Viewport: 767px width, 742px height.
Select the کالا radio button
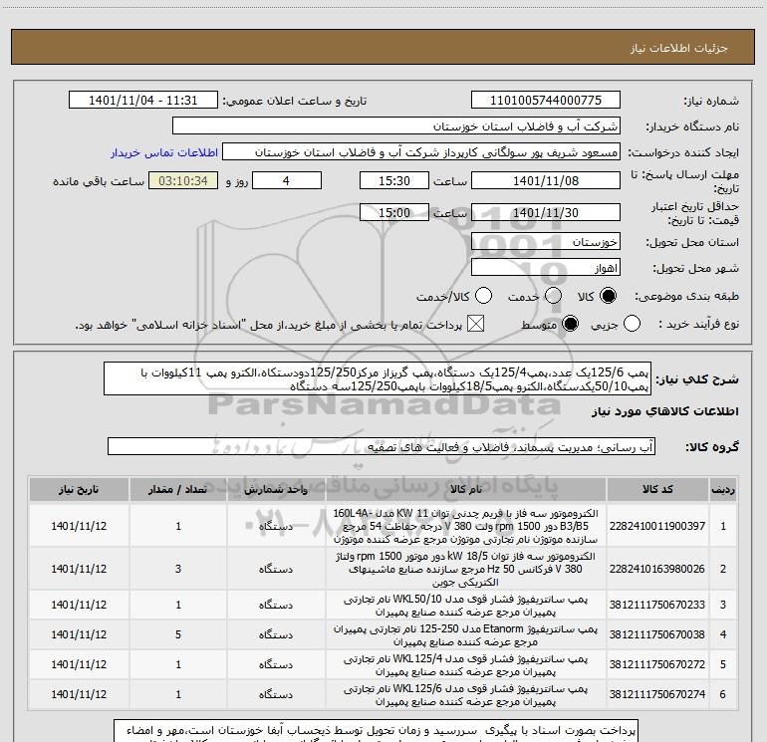(608, 296)
